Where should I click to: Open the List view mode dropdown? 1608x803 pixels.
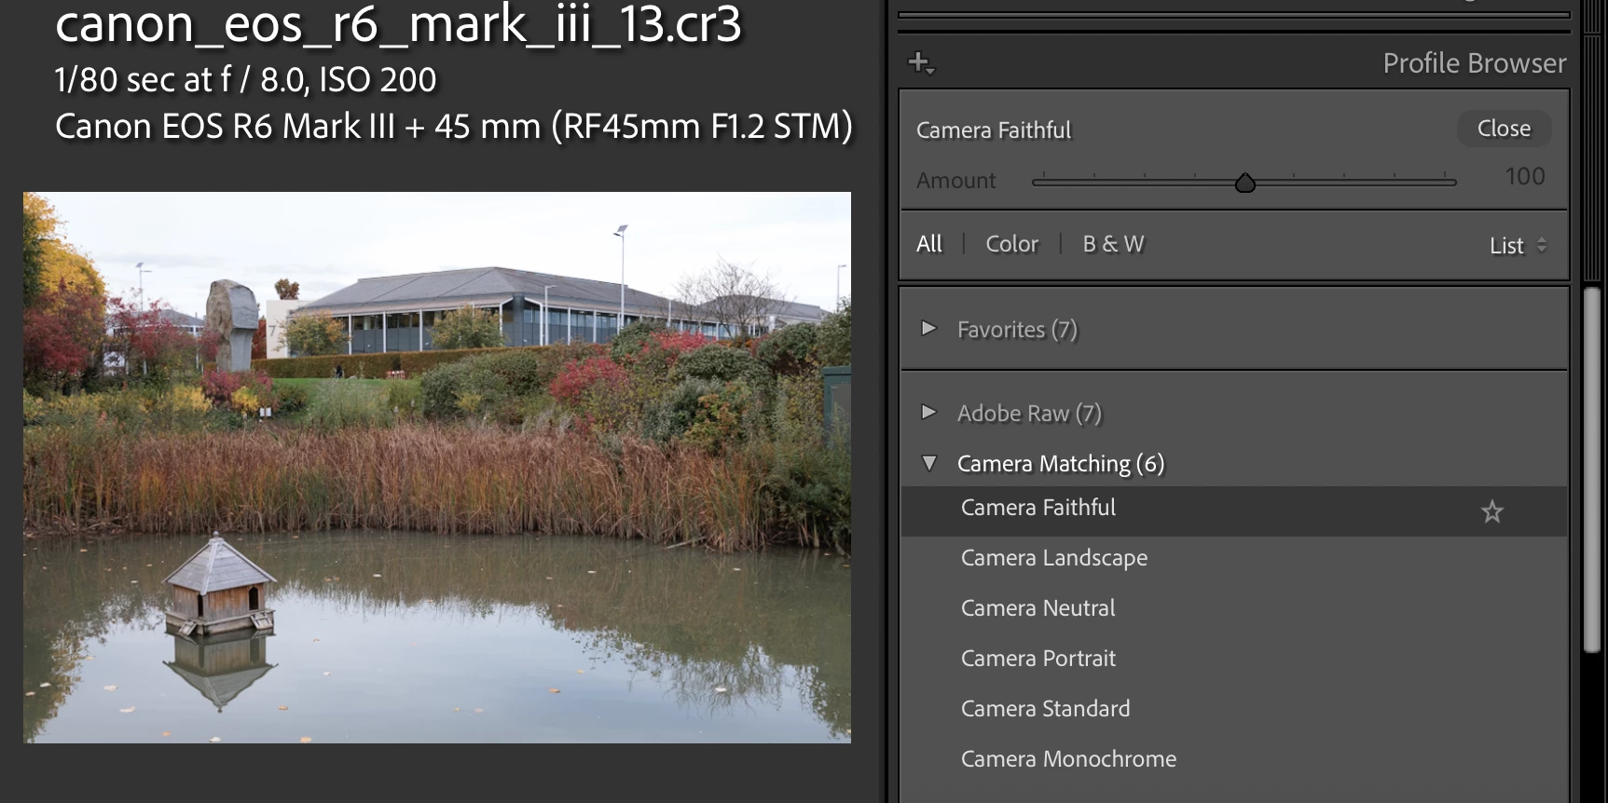pos(1519,245)
